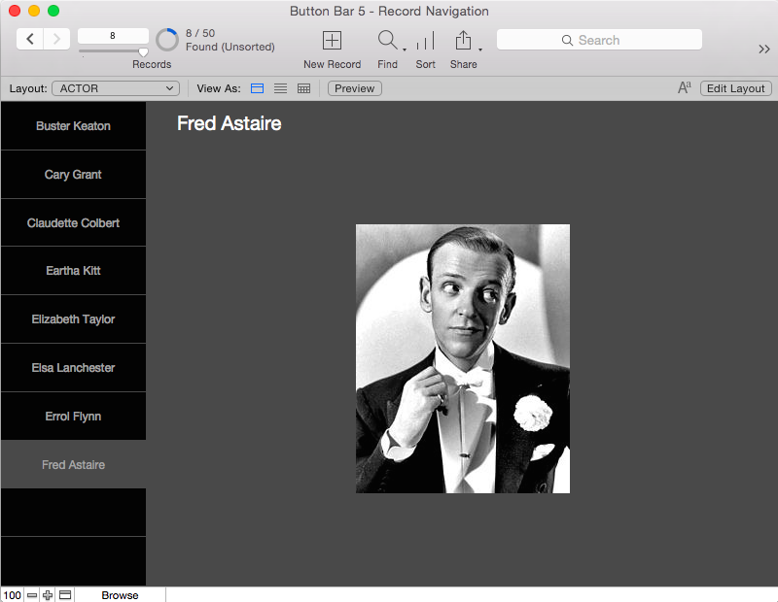
Task: Zoom out with the minus icon
Action: (32, 595)
